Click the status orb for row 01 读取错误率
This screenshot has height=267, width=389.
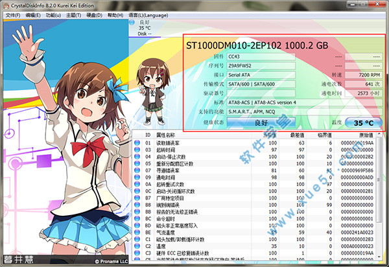coord(137,143)
